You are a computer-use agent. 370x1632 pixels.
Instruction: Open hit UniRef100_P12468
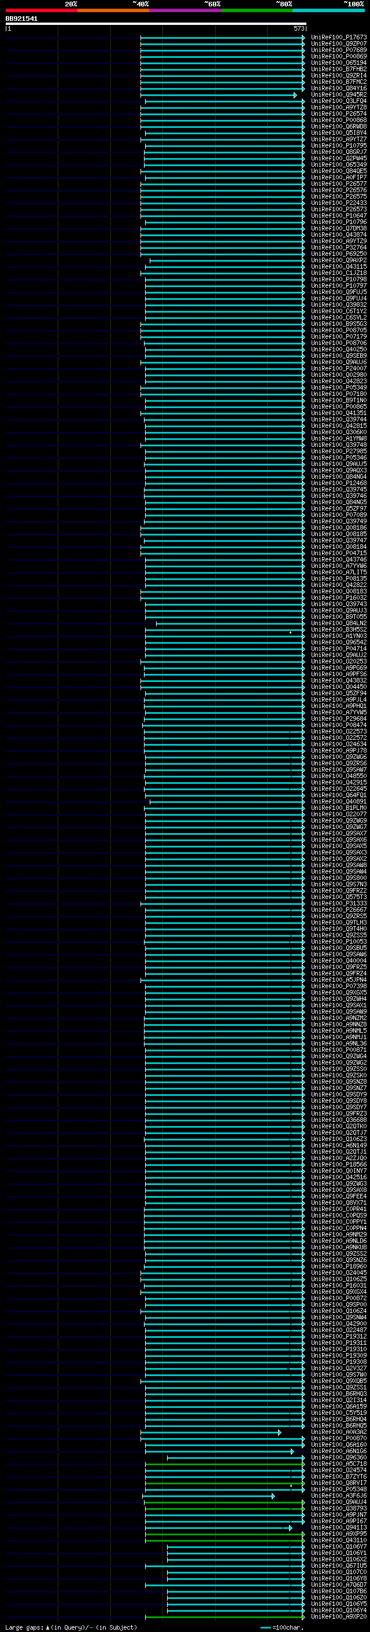coord(339,483)
